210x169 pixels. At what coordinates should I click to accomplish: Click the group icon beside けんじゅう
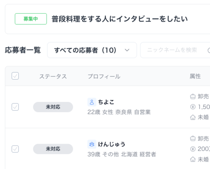coord(92,144)
